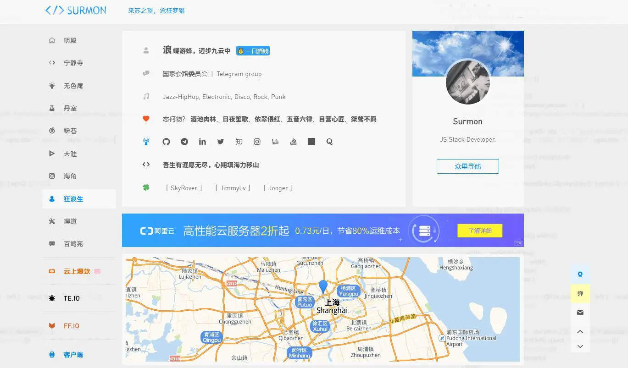
Task: Expand upward with the up chevron
Action: pyautogui.click(x=580, y=331)
